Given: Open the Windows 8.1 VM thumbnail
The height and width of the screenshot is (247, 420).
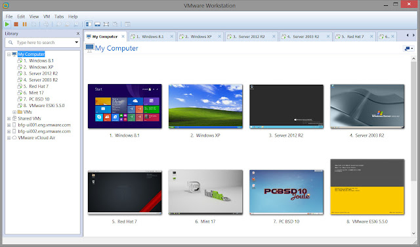Looking at the screenshot, I should tap(125, 106).
